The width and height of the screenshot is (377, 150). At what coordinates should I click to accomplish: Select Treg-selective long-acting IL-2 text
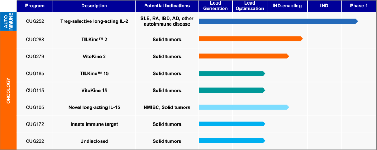[94, 21]
